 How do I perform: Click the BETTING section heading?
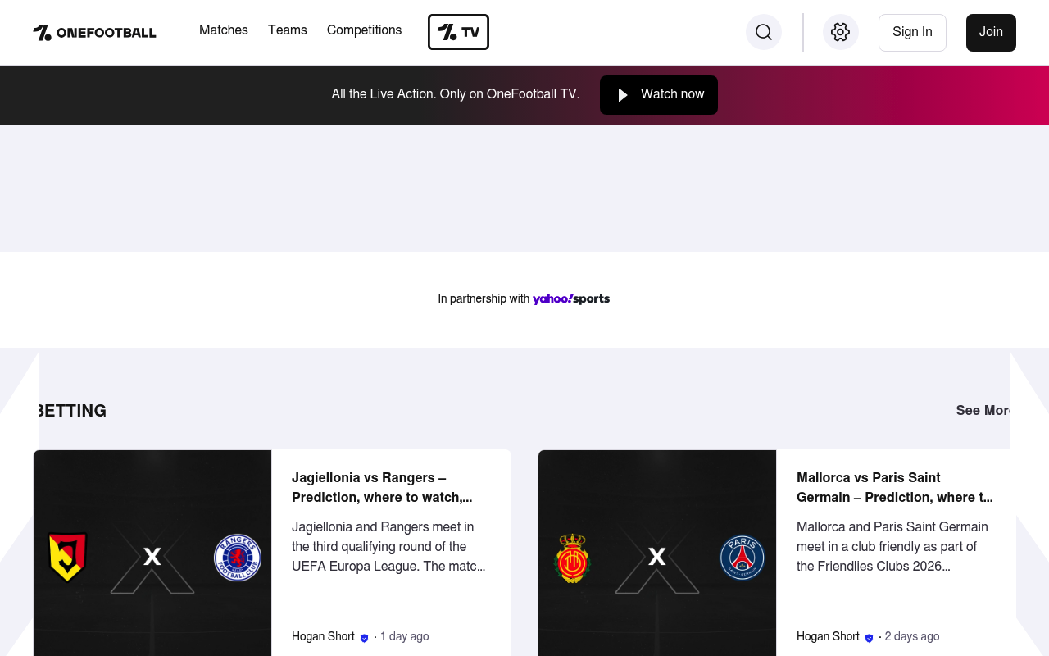pos(70,411)
